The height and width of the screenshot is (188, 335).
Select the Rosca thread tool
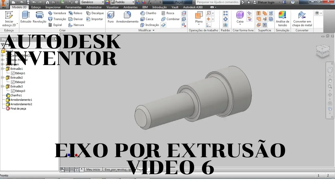click(167, 13)
